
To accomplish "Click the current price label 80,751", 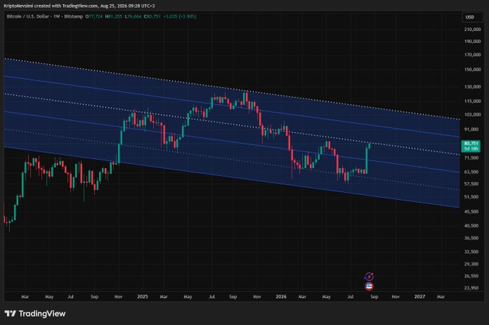I will pos(471,146).
